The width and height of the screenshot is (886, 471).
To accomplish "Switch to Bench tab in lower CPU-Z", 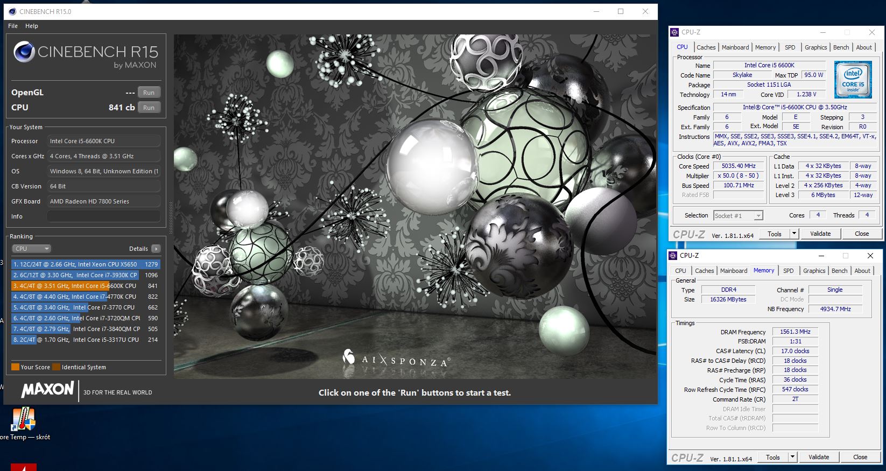I will pyautogui.click(x=839, y=271).
